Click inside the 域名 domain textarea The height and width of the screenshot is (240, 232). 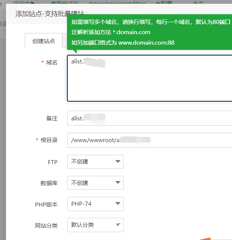coord(150,78)
